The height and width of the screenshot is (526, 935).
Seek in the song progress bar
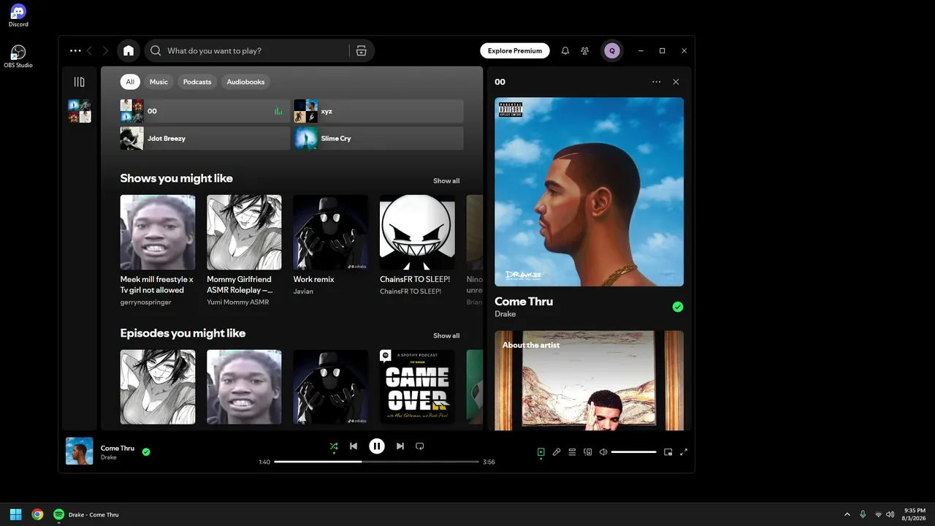point(377,462)
